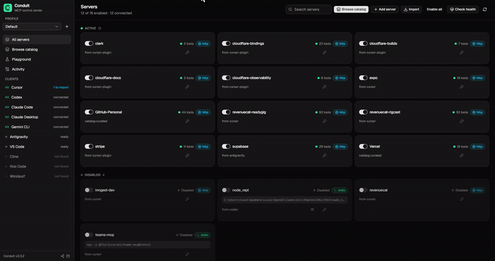Click the http badge on clerk card
The image size is (495, 261).
tap(203, 44)
